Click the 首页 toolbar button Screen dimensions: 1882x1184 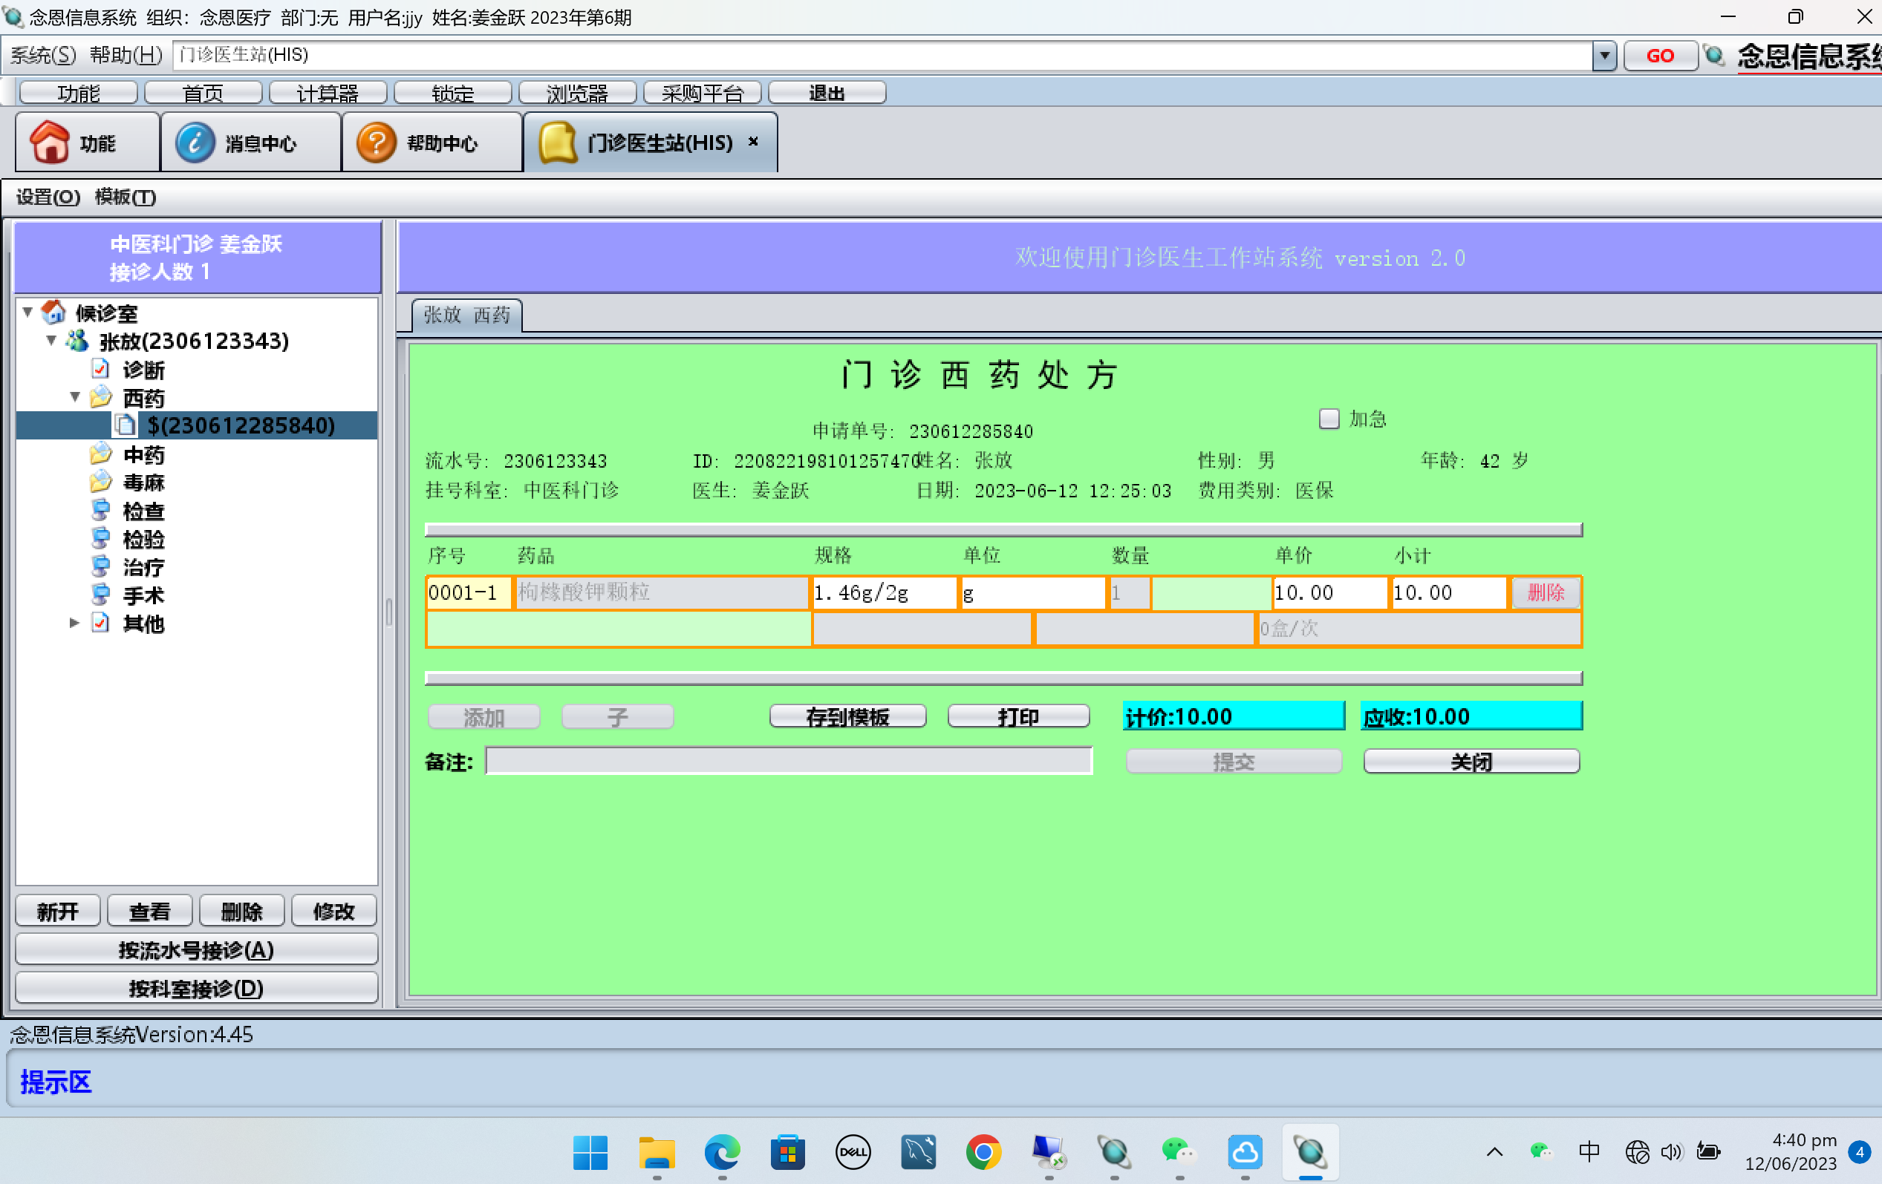pyautogui.click(x=203, y=92)
